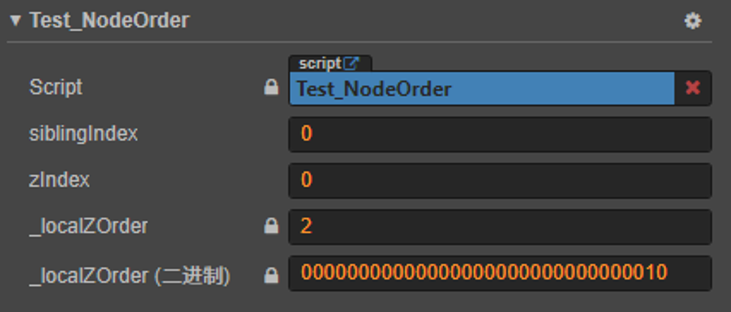Open script via the external link icon

(351, 63)
